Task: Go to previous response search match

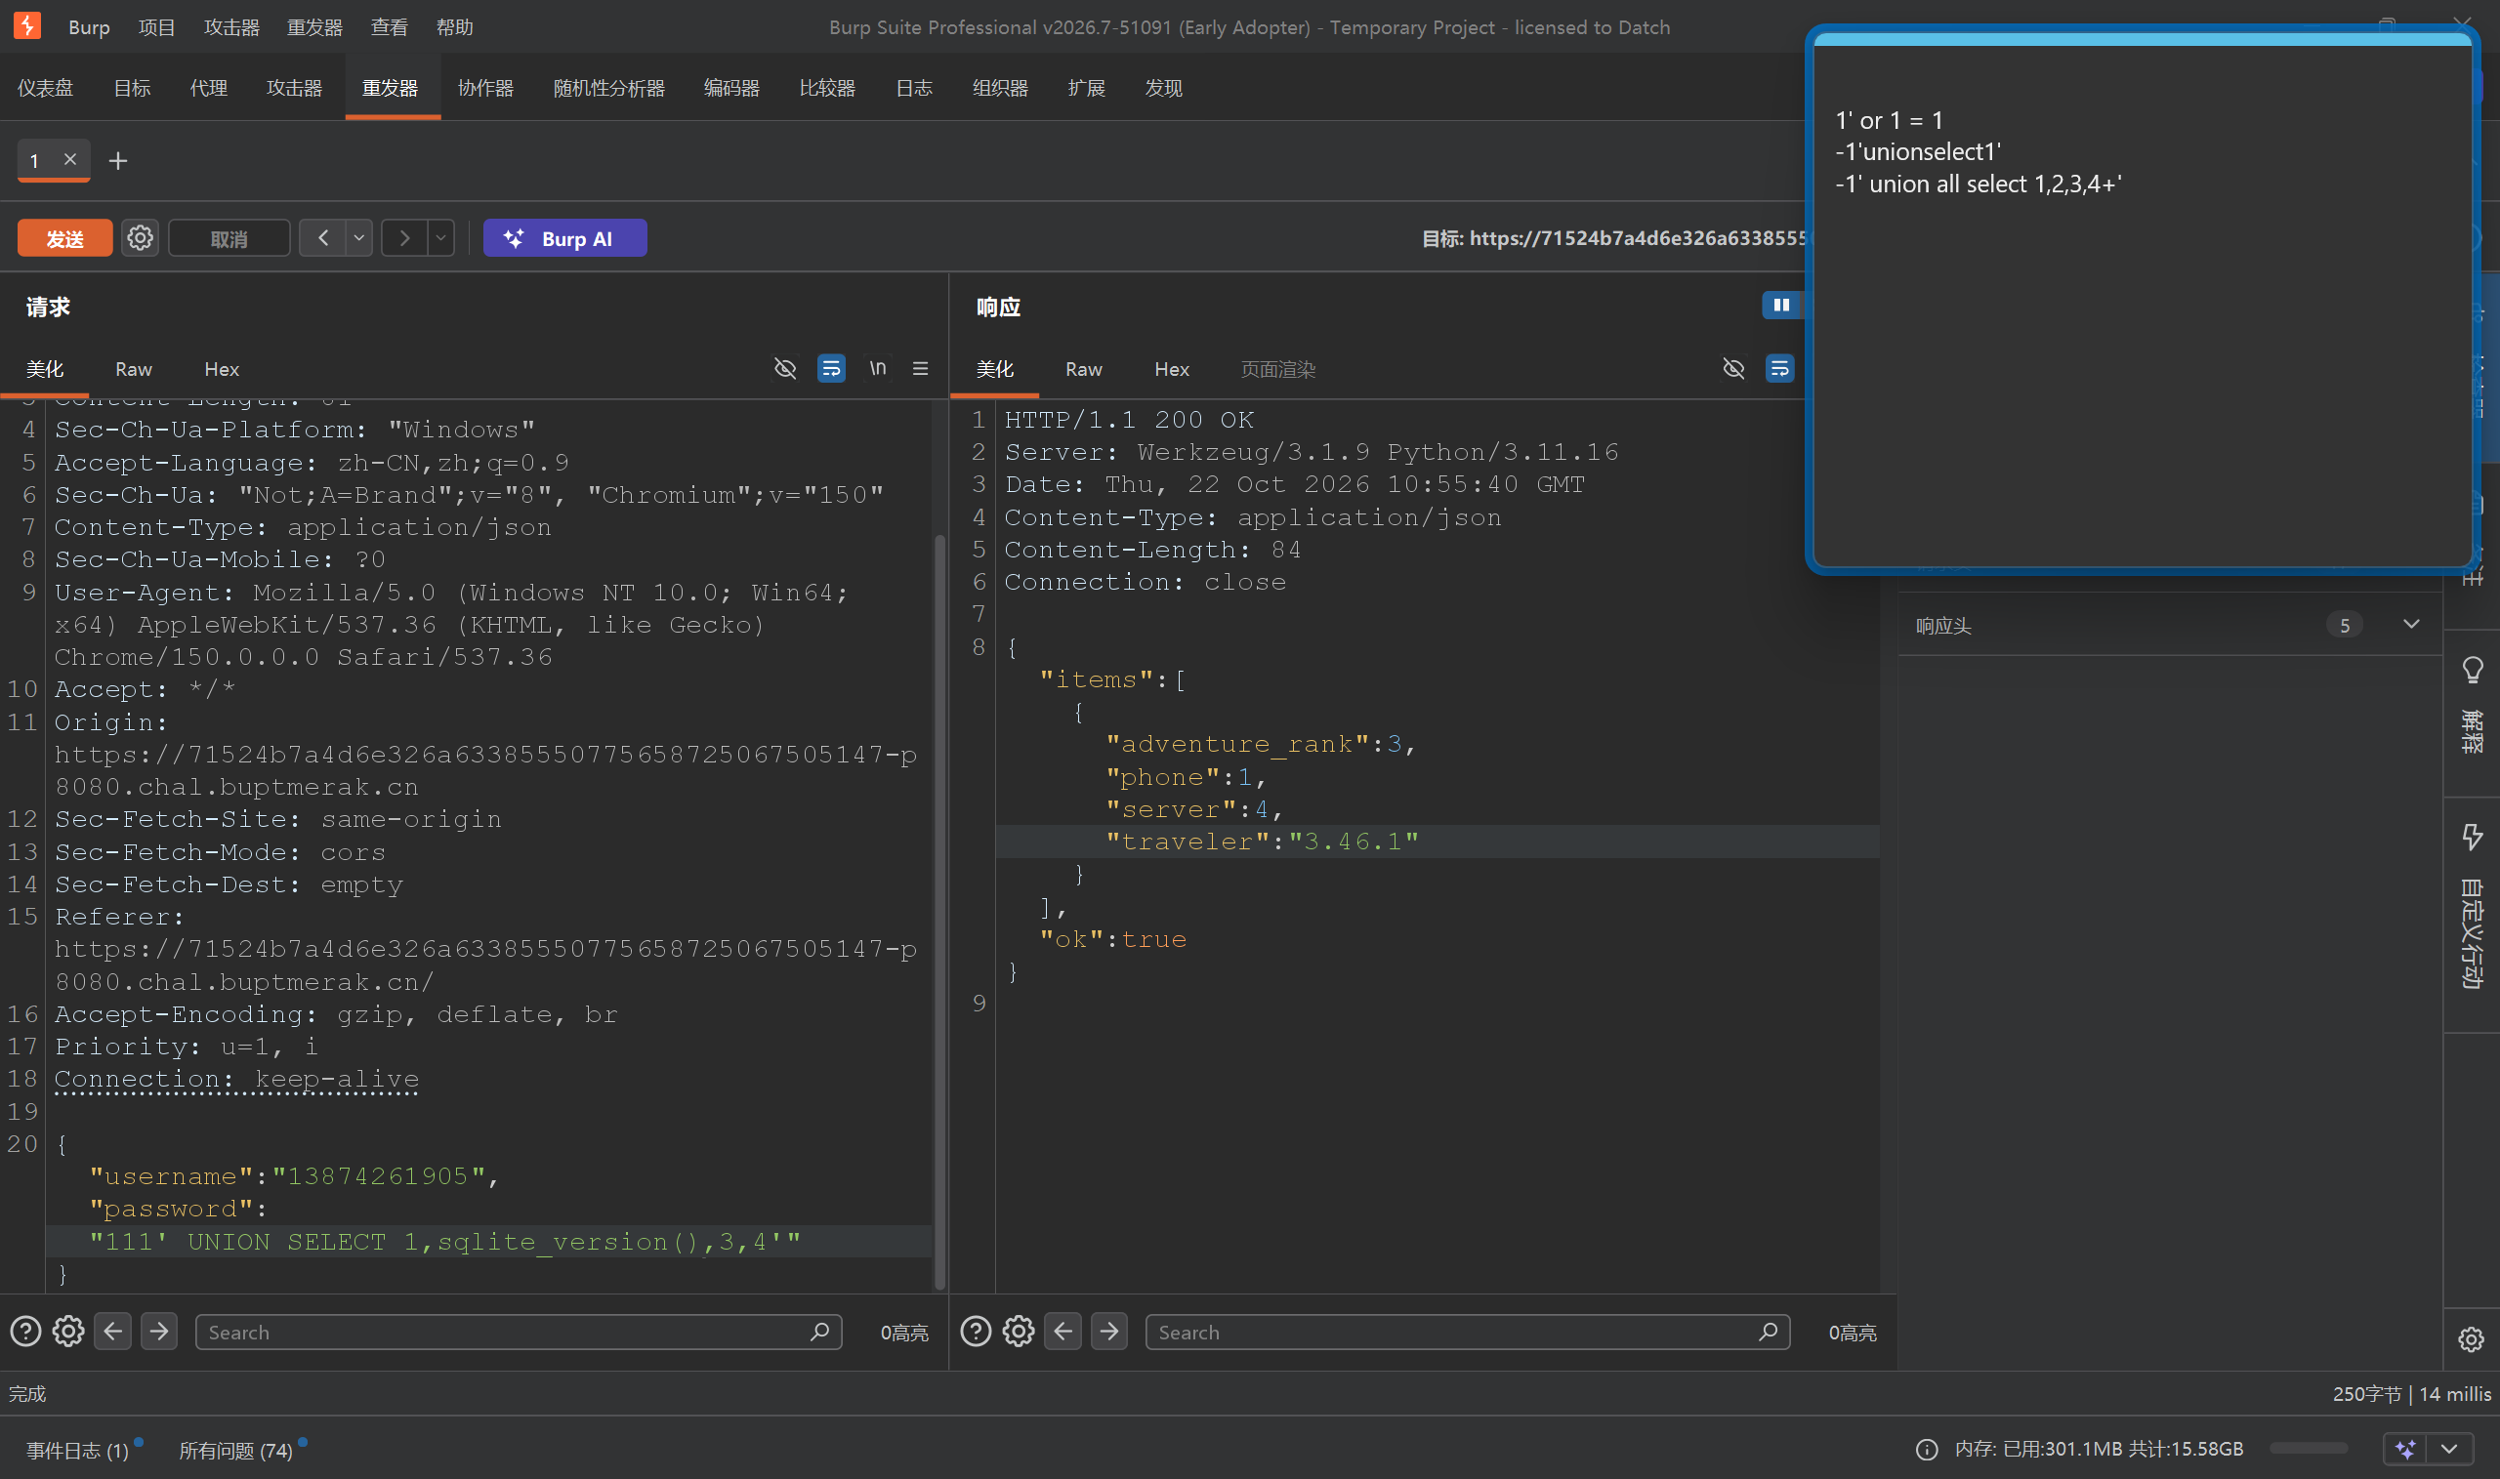Action: tap(1062, 1332)
